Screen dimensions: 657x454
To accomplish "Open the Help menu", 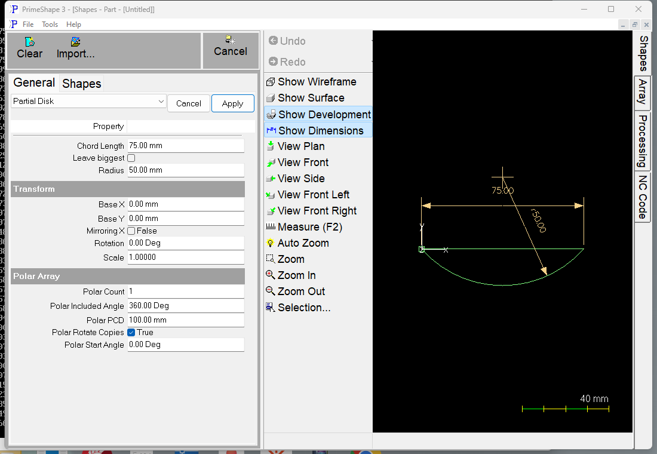I will pyautogui.click(x=73, y=24).
